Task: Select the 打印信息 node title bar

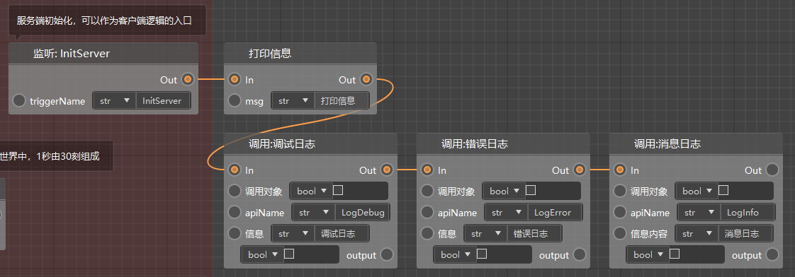Action: pos(300,53)
